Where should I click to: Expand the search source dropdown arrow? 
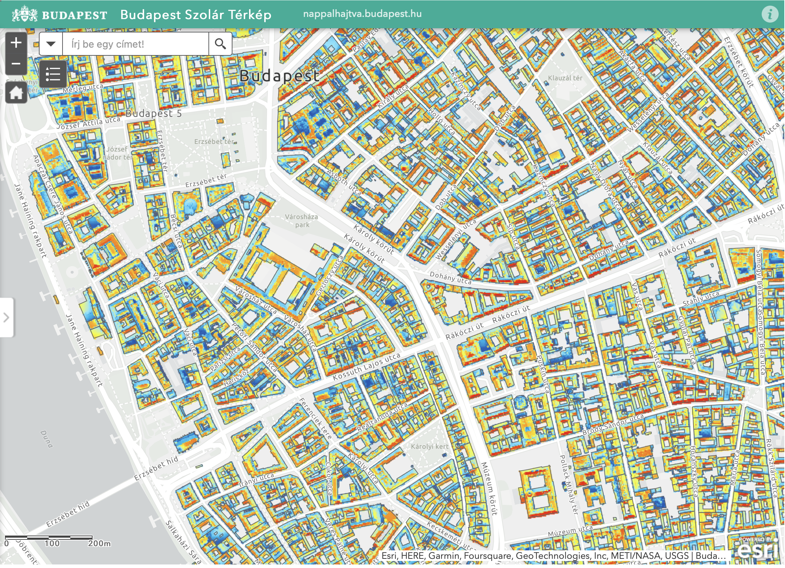(x=51, y=44)
